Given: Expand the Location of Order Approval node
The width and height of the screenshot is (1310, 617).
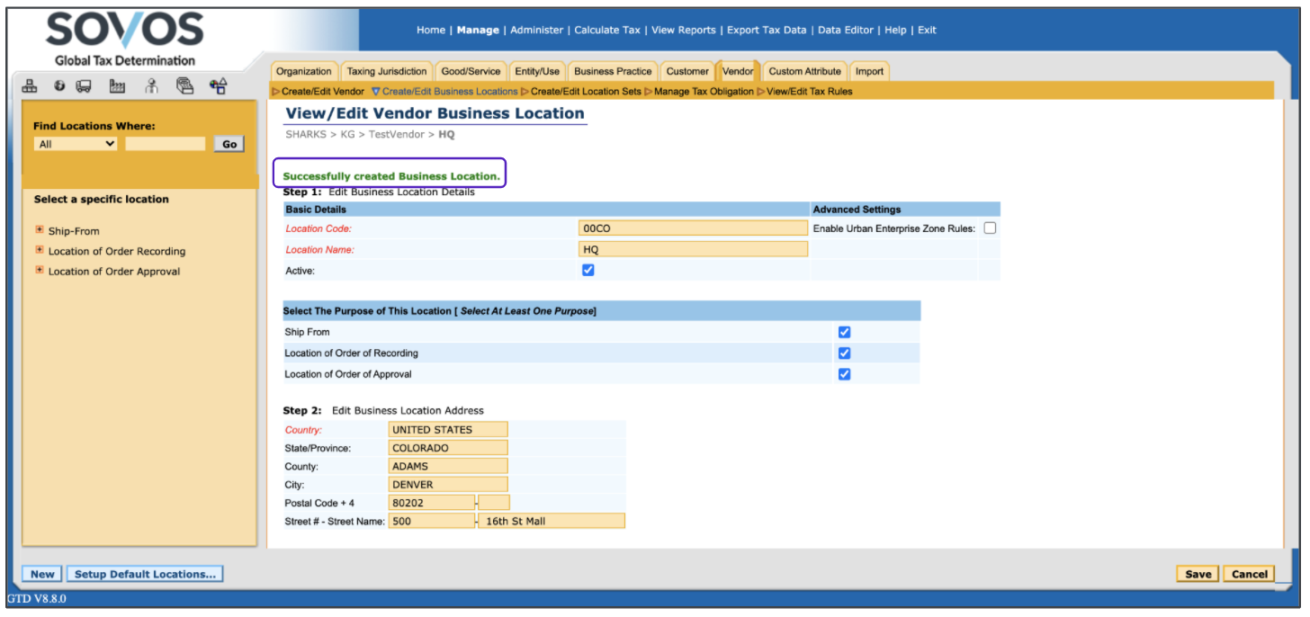Looking at the screenshot, I should (x=40, y=270).
